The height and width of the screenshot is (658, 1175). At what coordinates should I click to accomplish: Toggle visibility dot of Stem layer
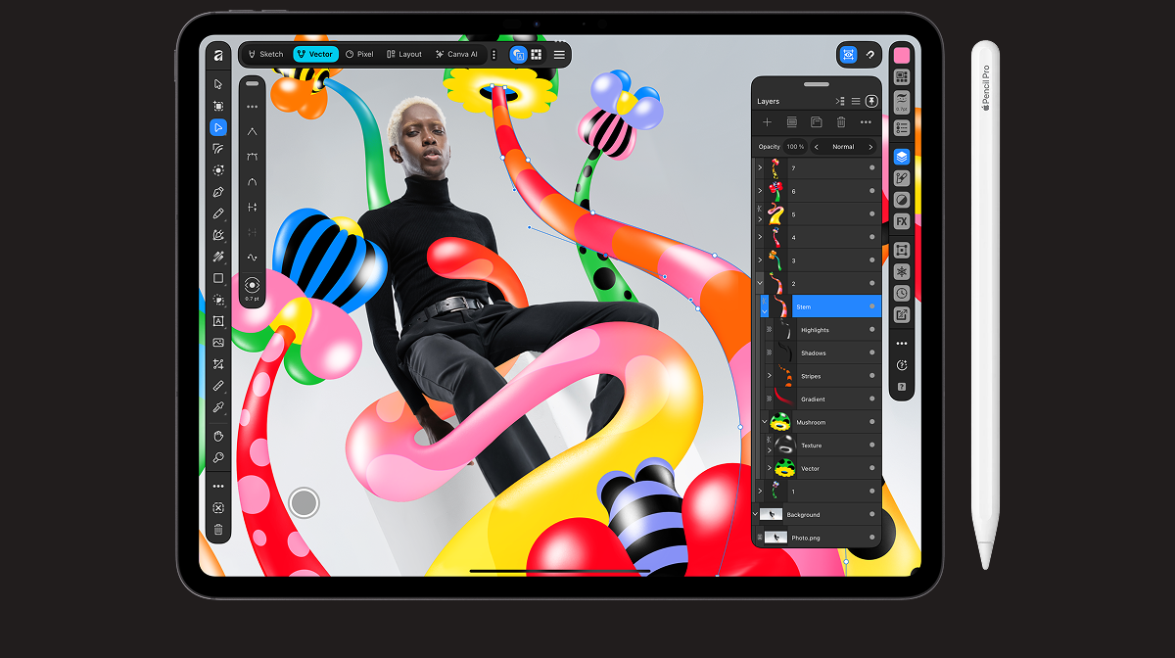[872, 306]
